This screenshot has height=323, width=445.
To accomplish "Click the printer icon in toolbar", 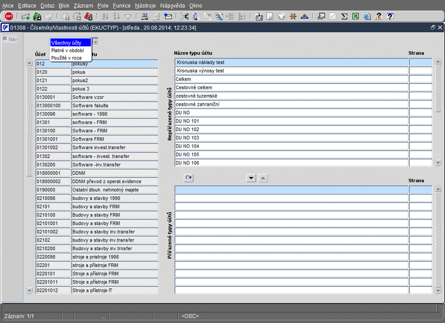I will click(x=144, y=17).
